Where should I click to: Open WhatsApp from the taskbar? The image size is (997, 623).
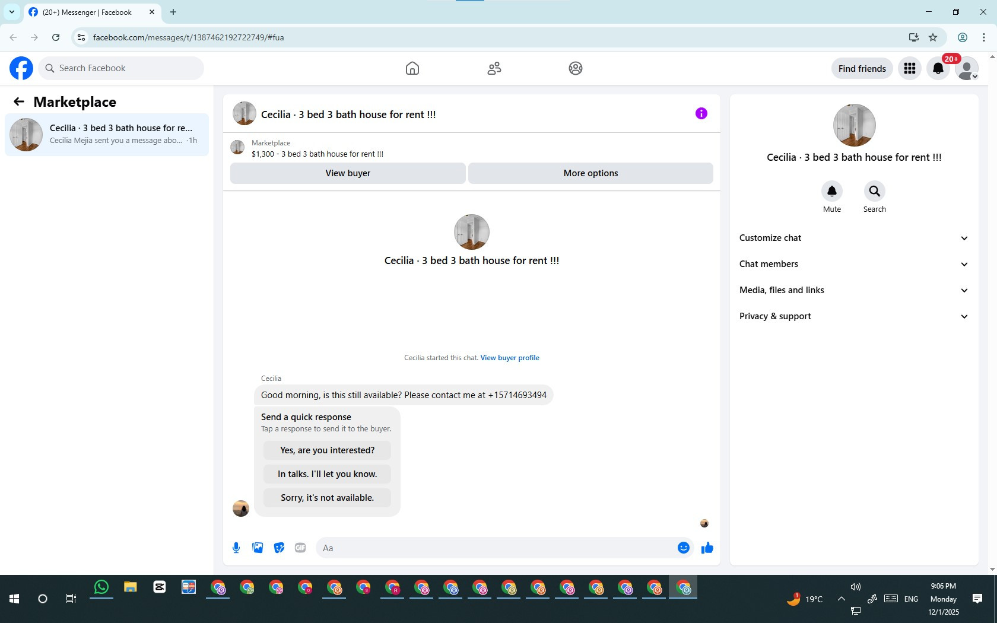tap(101, 587)
